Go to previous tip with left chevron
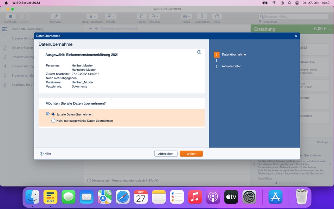This screenshot has width=334, height=209. pyautogui.click(x=254, y=165)
